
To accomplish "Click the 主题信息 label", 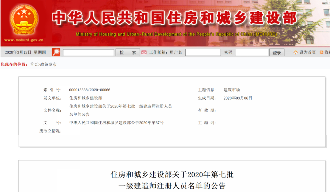I will [207, 90].
